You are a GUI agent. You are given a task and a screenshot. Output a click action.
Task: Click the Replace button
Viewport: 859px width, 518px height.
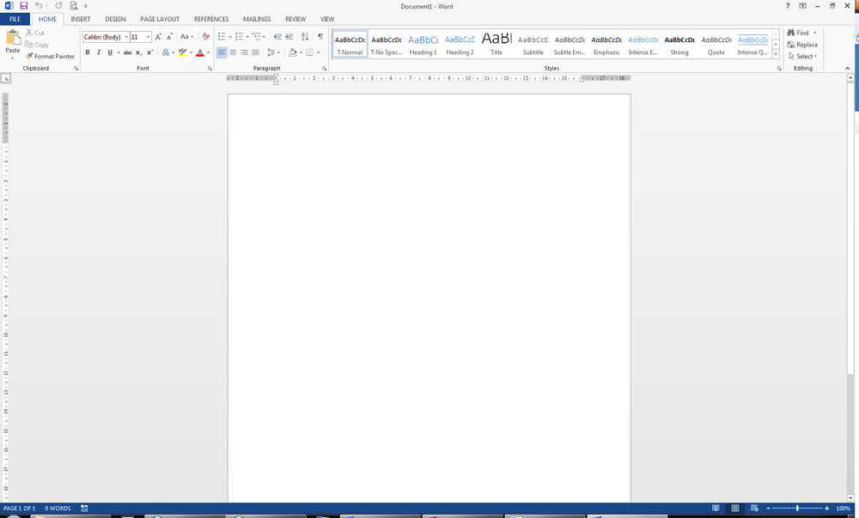tap(802, 45)
